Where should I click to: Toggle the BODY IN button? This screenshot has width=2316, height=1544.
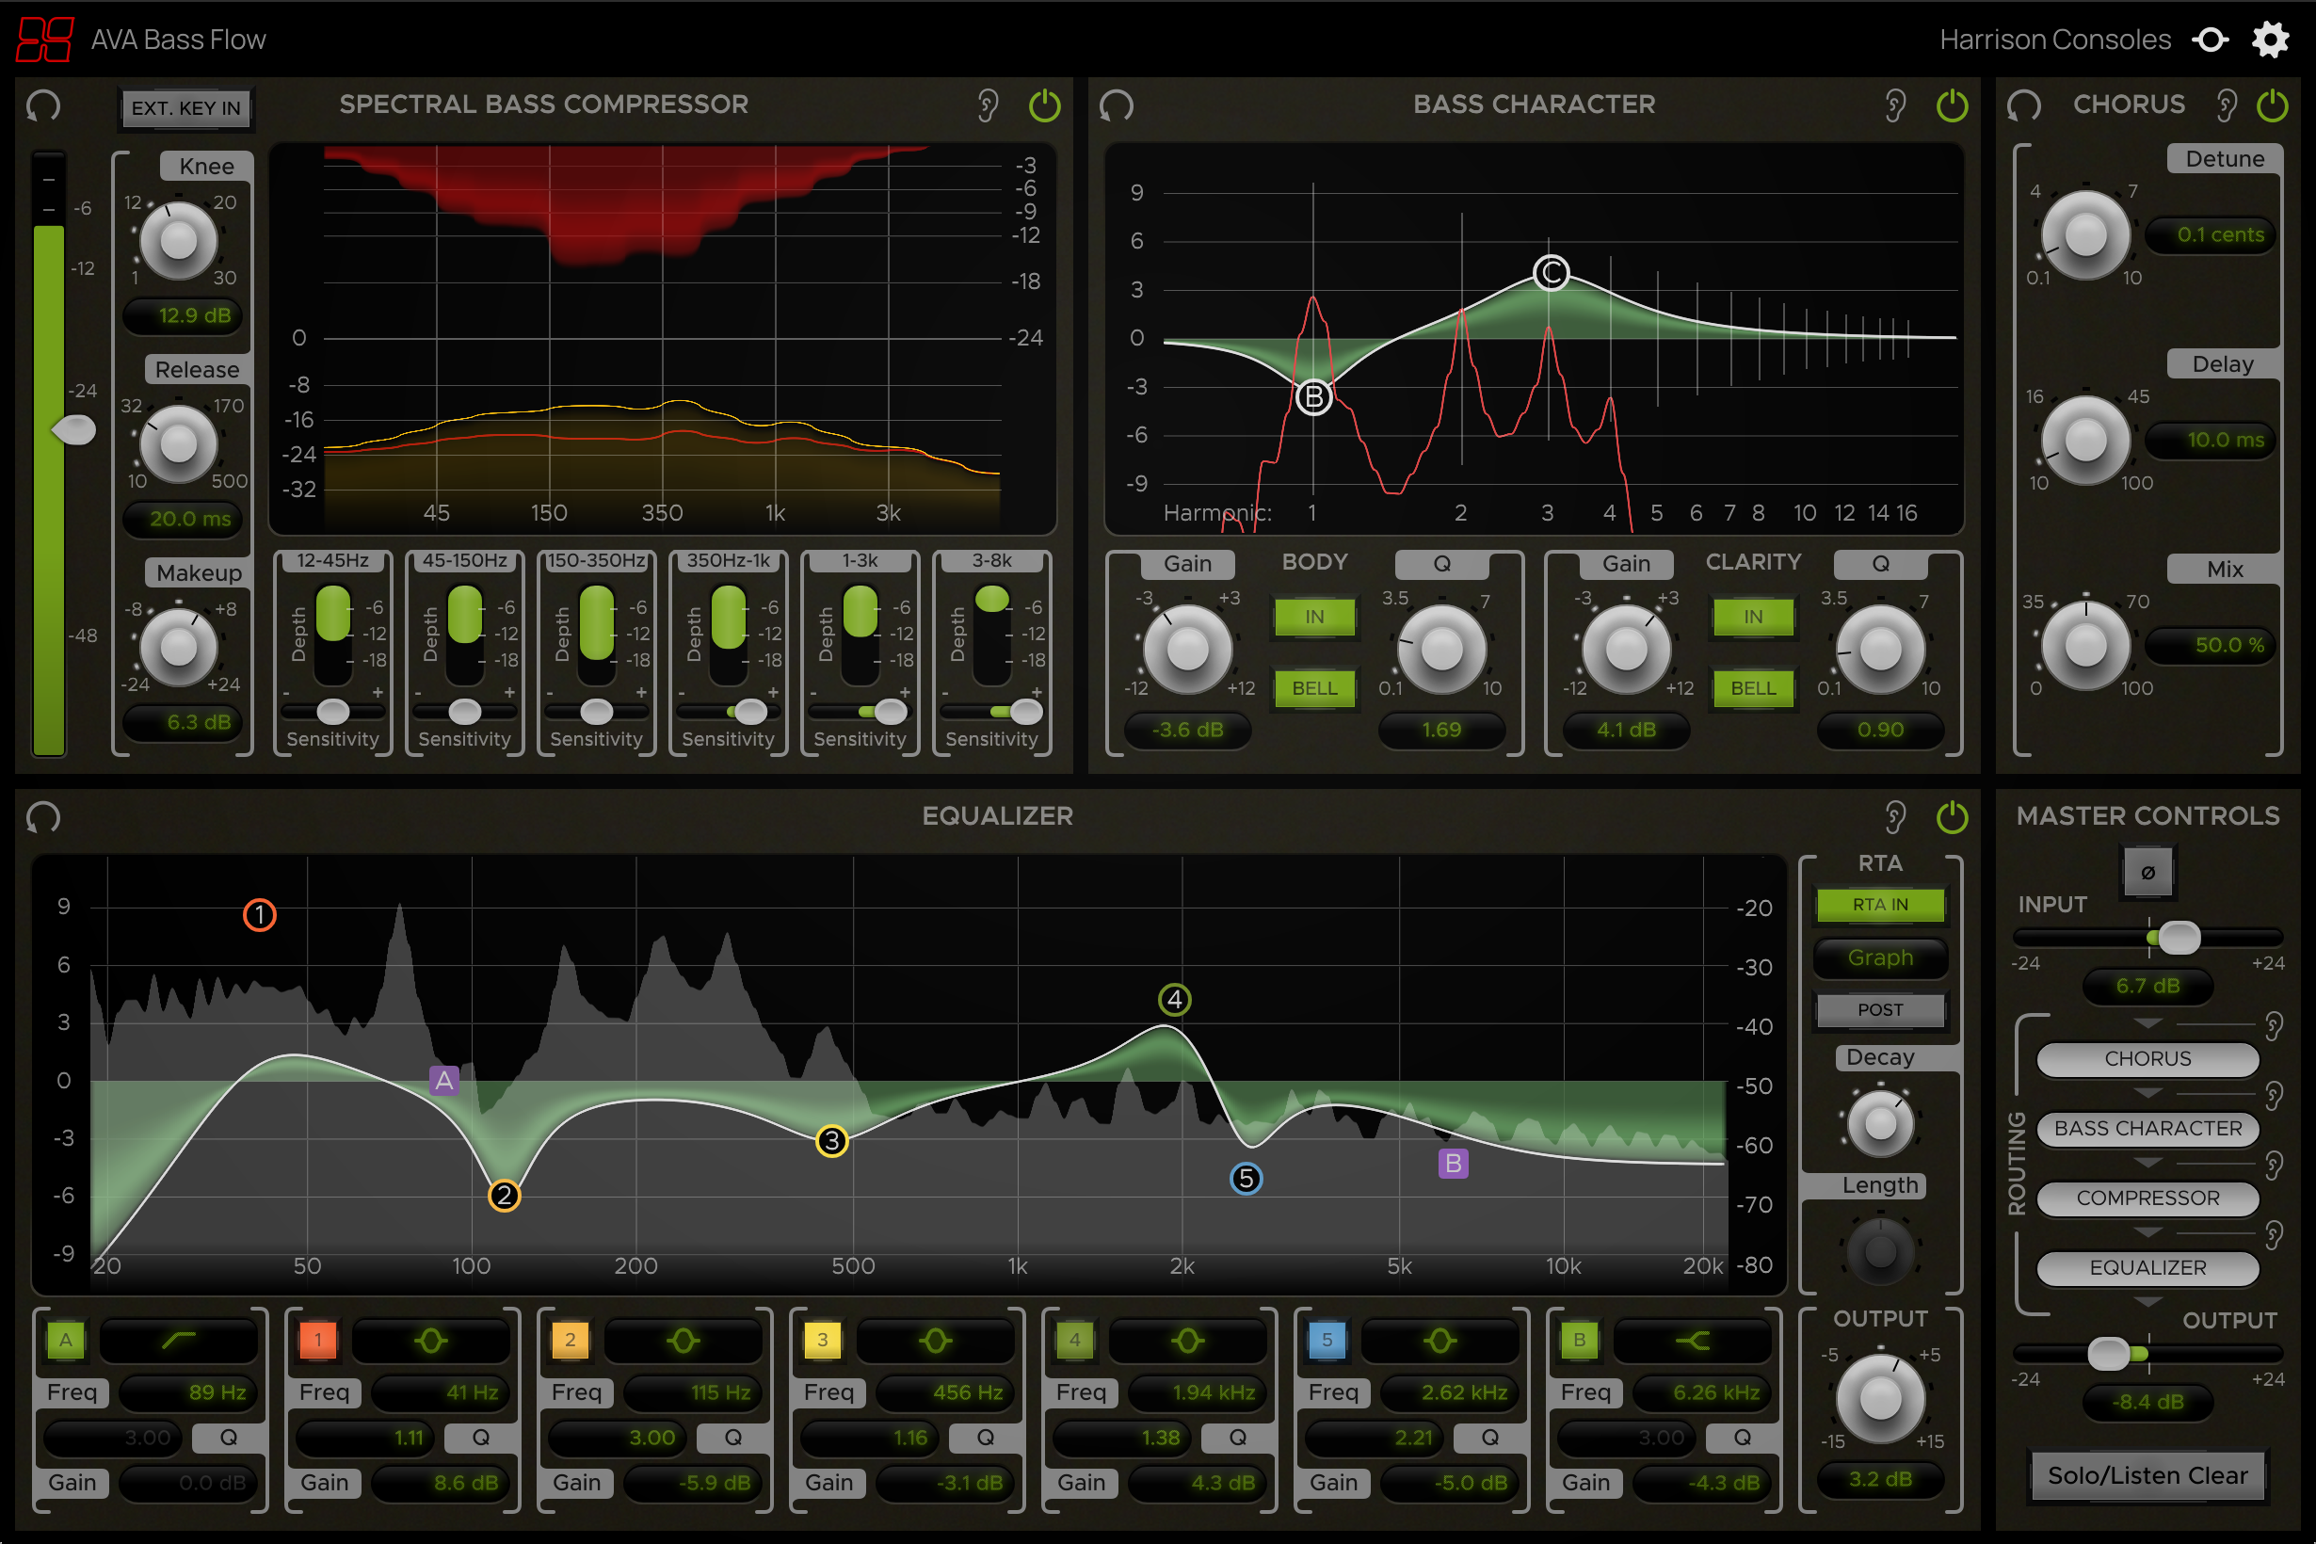(1313, 618)
